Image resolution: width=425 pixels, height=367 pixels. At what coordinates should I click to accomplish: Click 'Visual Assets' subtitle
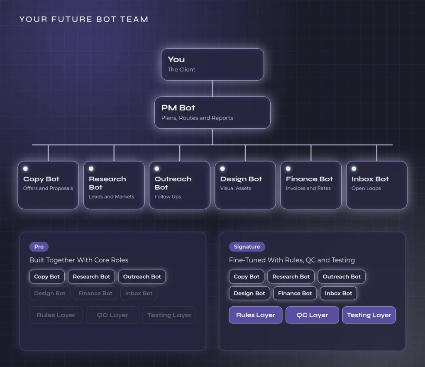[x=236, y=188]
